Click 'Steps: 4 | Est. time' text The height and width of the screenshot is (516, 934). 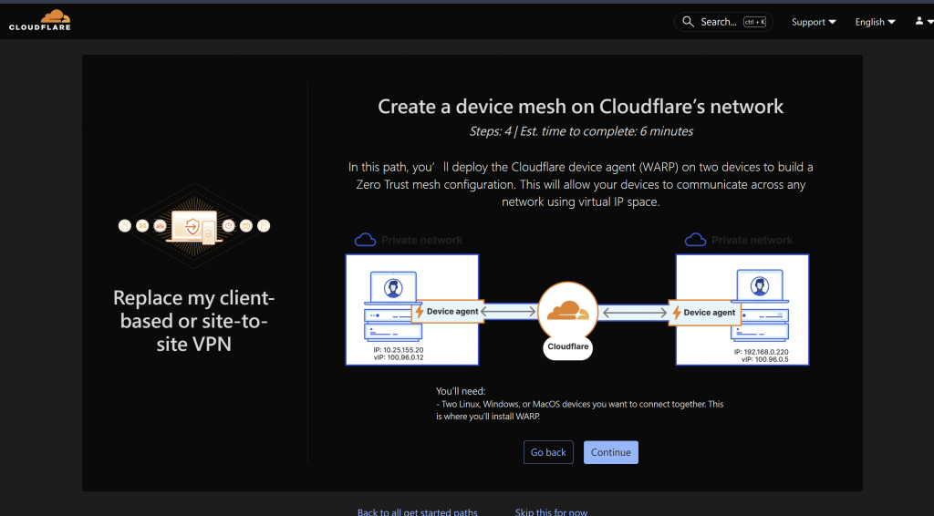coord(581,131)
